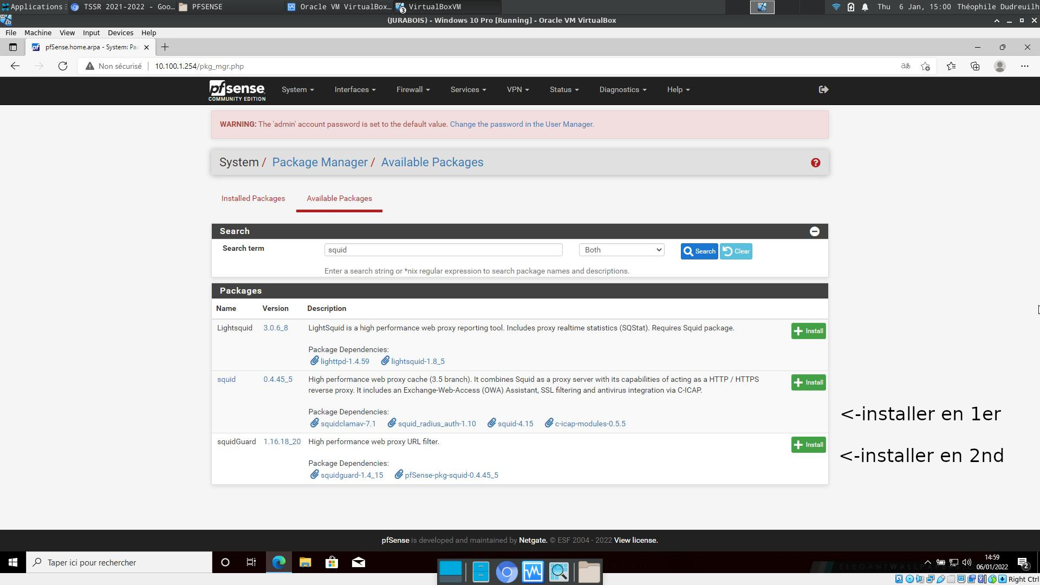
Task: Open the VirtualBox Devices menu
Action: tap(120, 32)
